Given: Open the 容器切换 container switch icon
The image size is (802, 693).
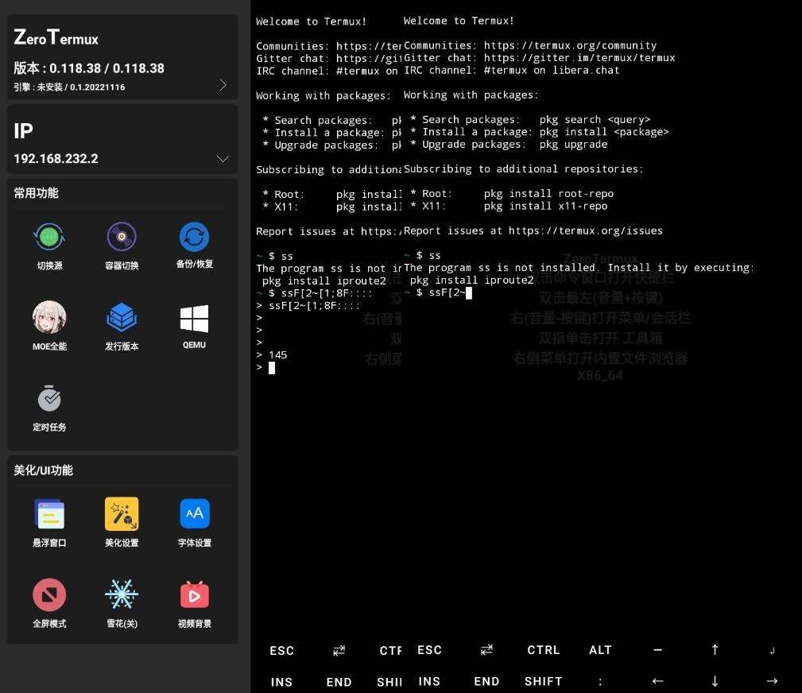Looking at the screenshot, I should [122, 237].
